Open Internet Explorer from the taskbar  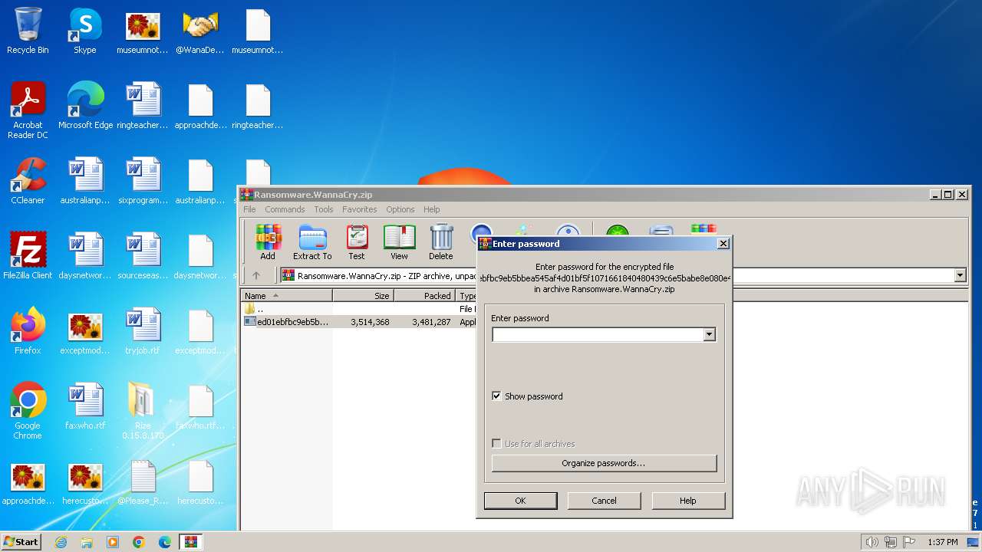tap(61, 542)
